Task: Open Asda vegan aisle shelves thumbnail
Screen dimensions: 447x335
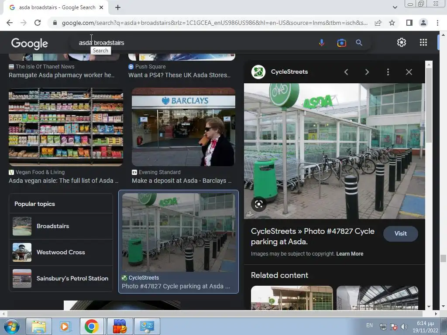Action: coord(66,127)
